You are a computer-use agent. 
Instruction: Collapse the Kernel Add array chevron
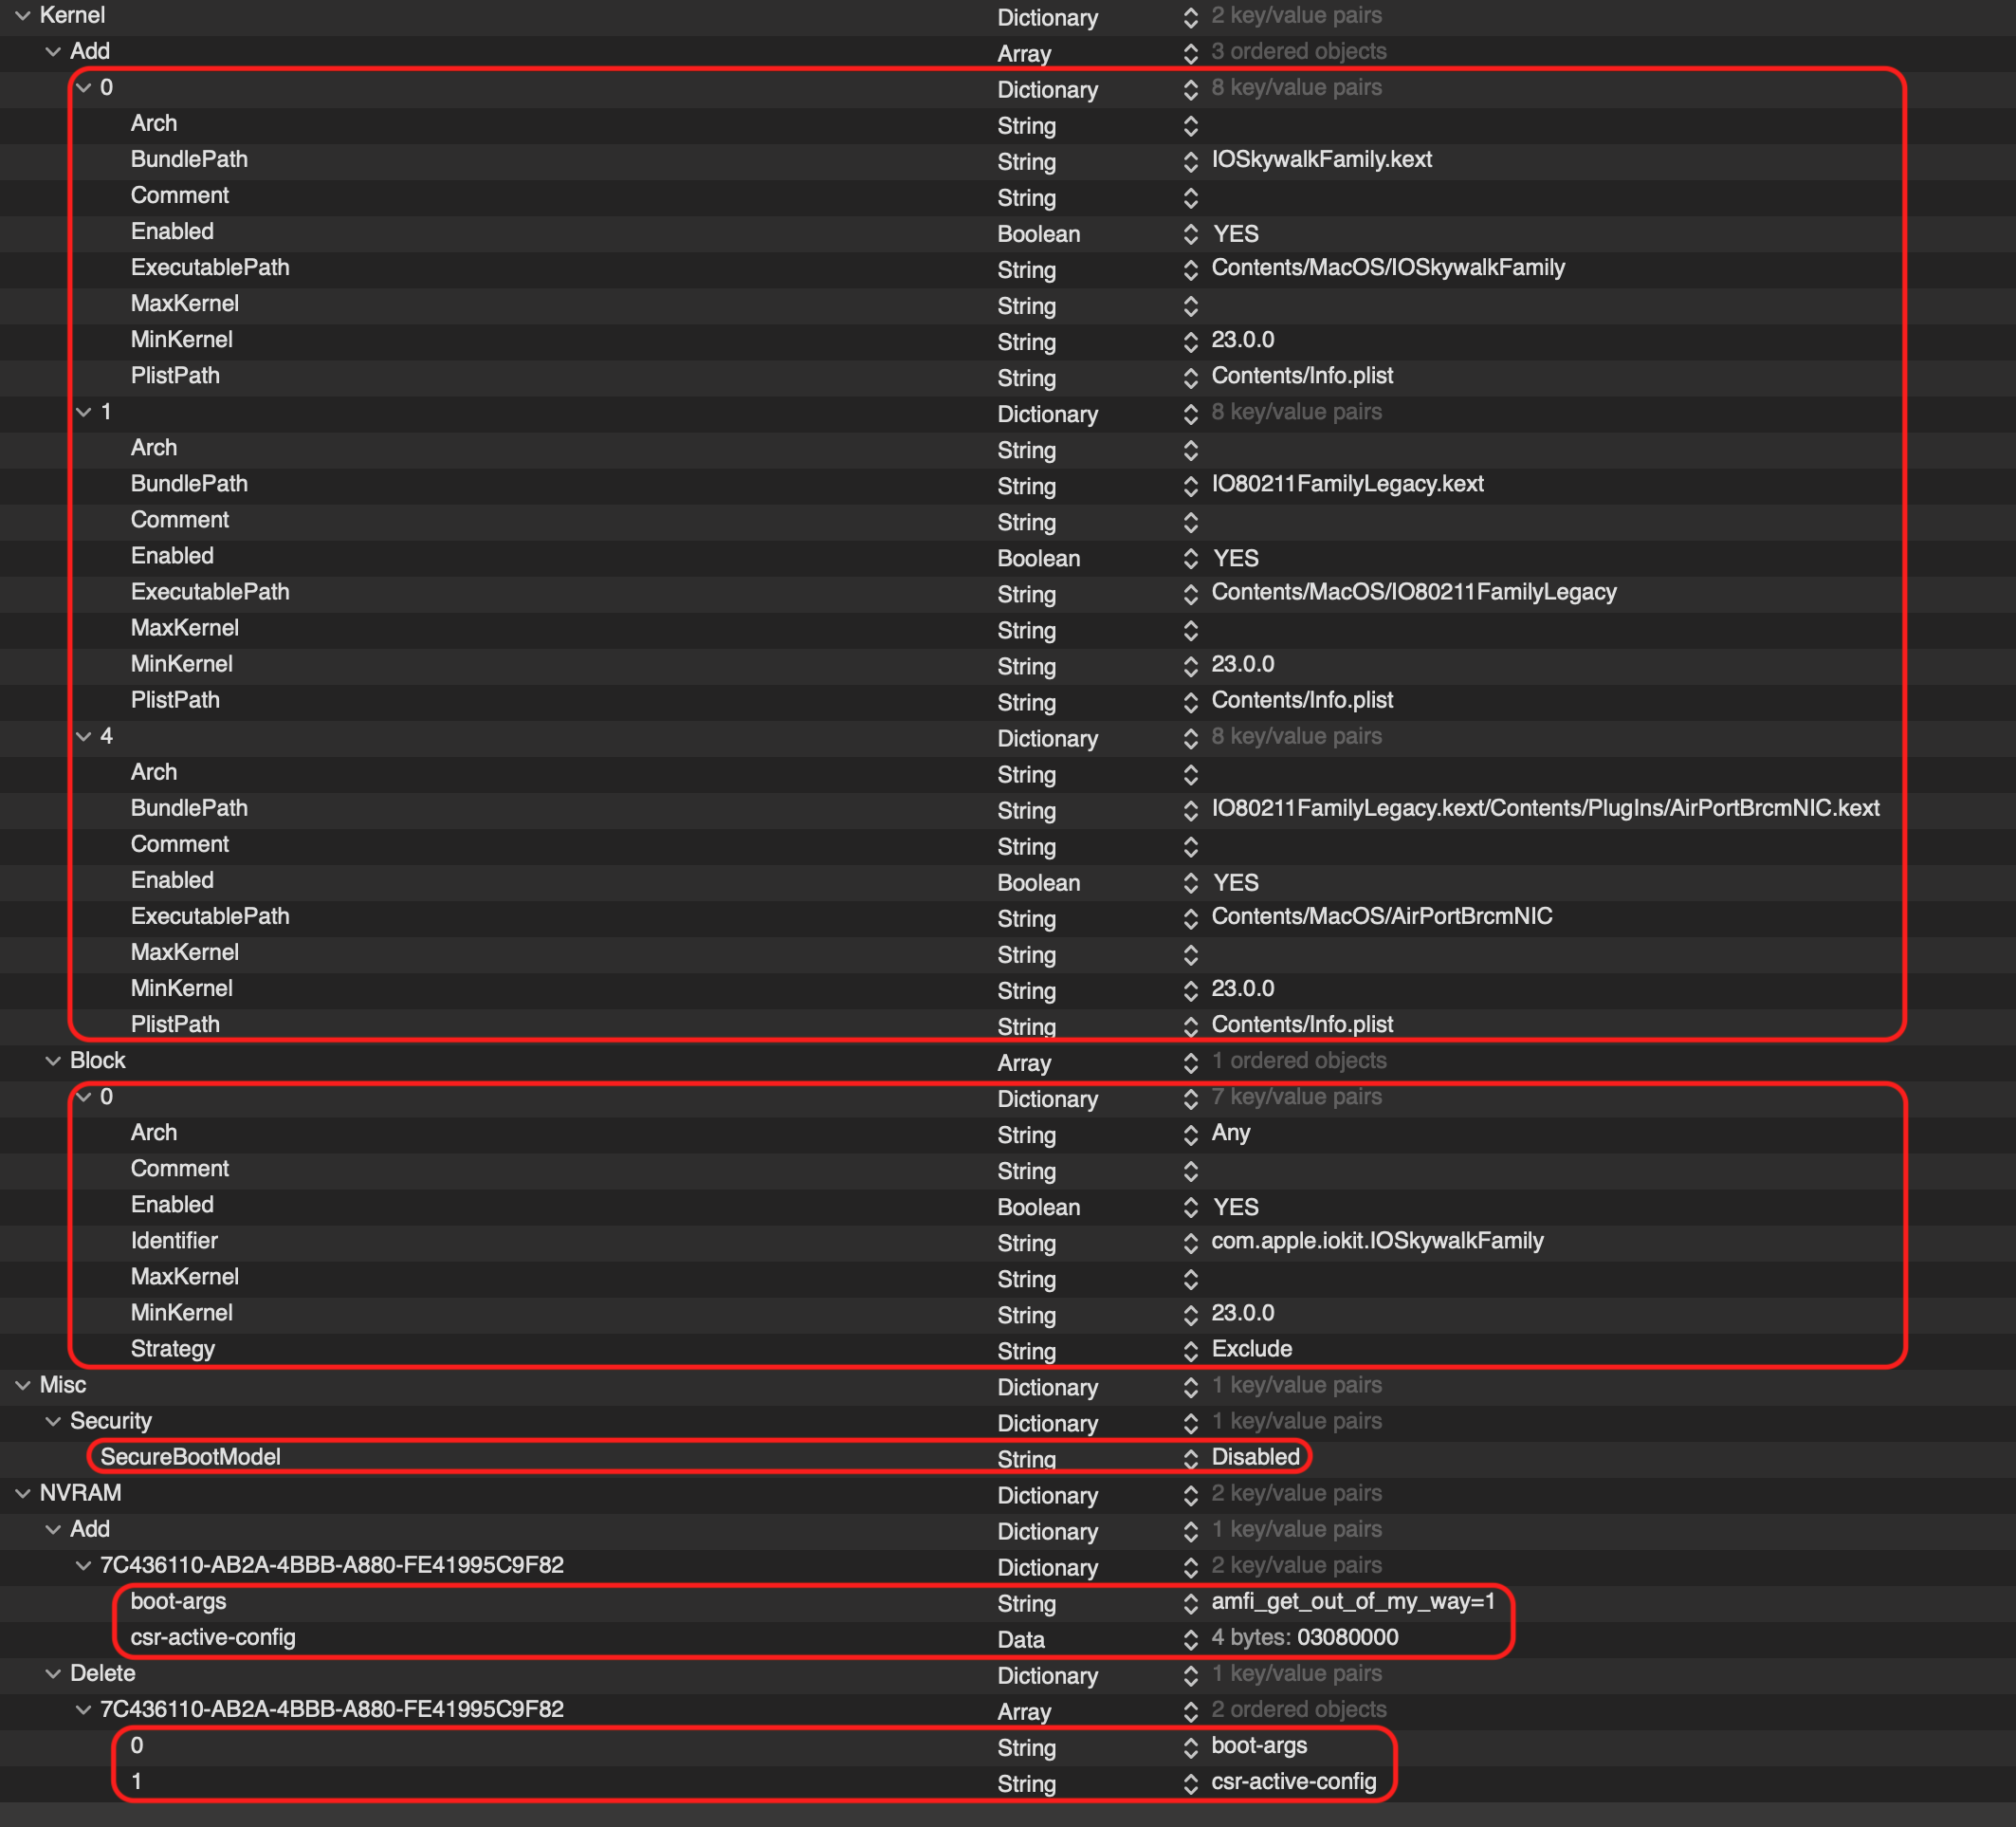[x=53, y=52]
